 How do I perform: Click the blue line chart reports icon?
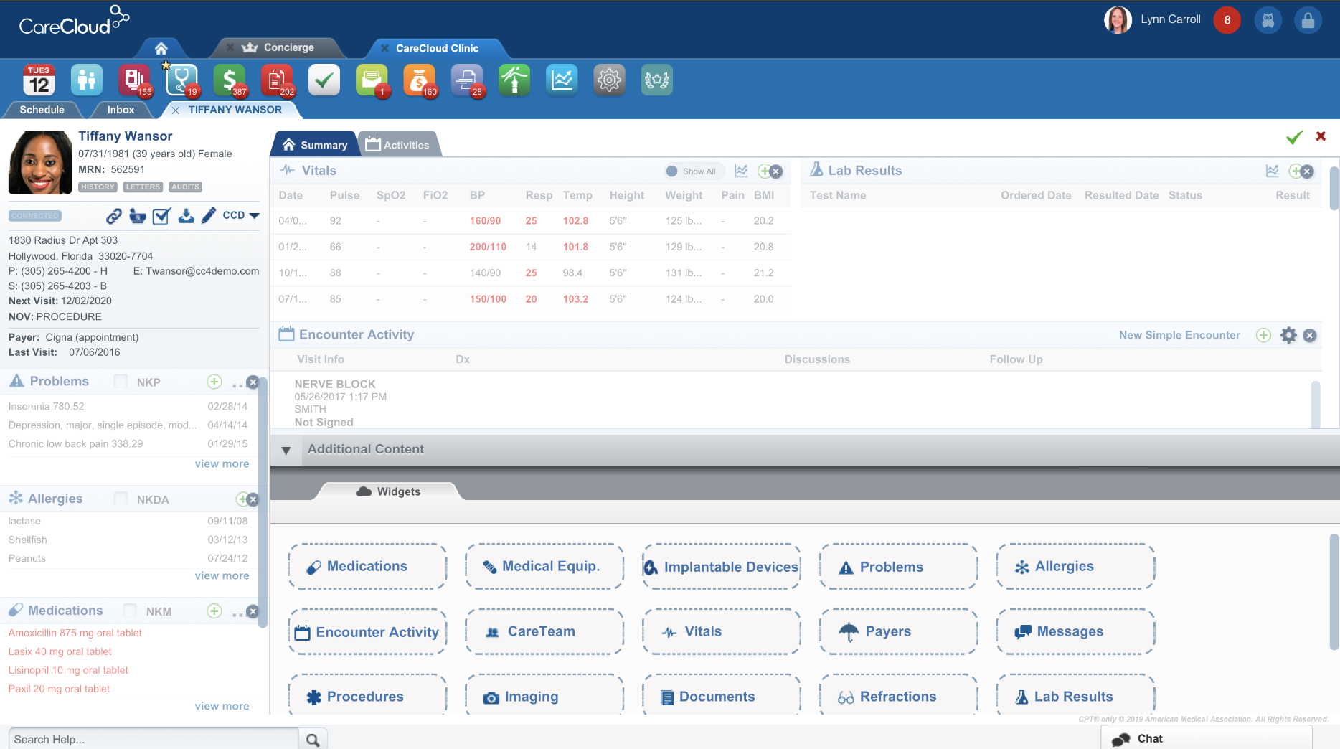point(561,80)
